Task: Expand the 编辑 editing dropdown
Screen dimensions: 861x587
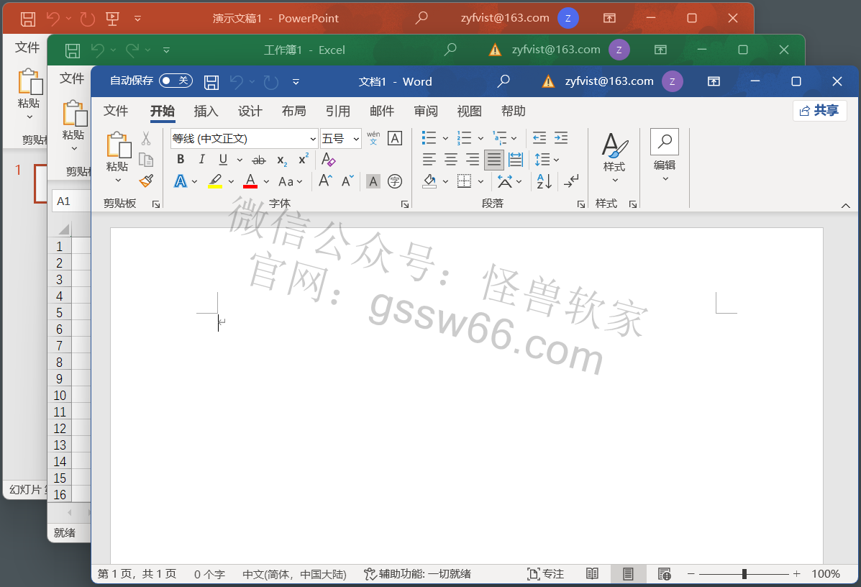Action: [x=665, y=156]
